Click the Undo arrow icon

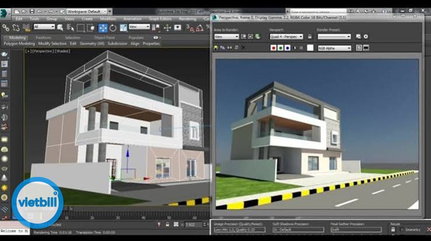point(39,11)
